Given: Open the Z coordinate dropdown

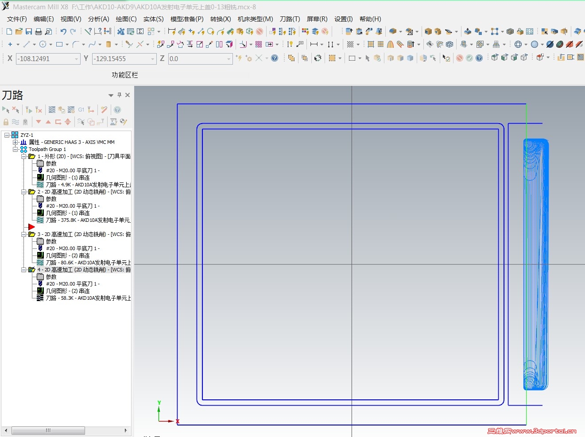Looking at the screenshot, I should click(x=229, y=59).
